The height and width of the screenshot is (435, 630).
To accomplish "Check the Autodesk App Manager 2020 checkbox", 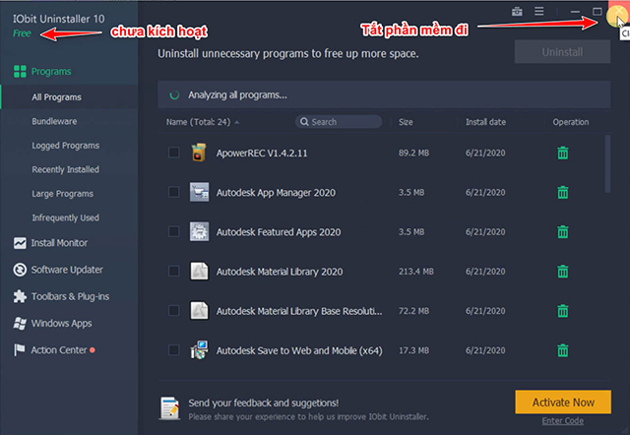I will [173, 192].
